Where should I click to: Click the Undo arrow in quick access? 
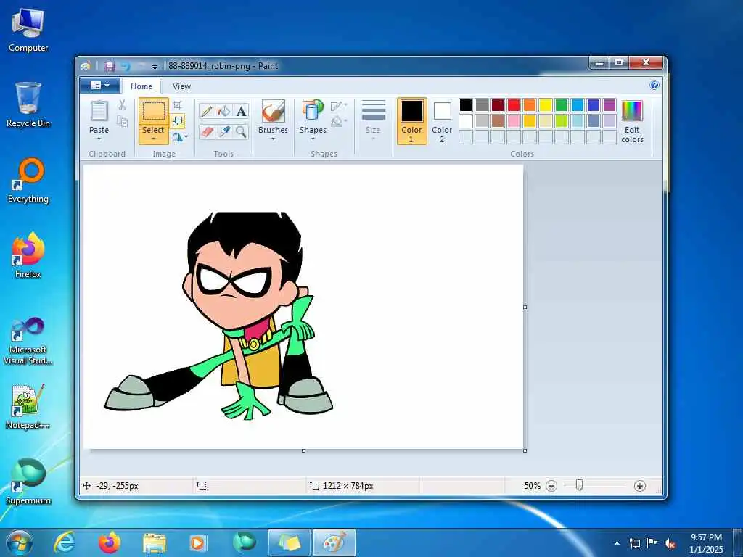pyautogui.click(x=126, y=66)
